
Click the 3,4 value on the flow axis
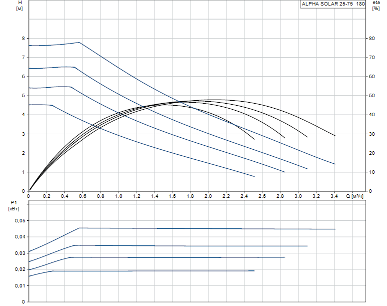(x=334, y=196)
